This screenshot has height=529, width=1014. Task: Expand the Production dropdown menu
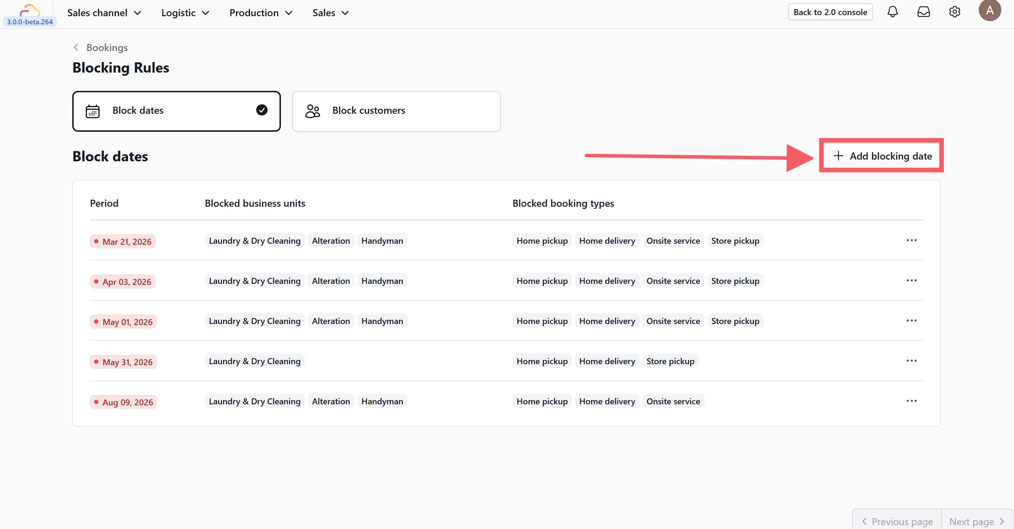(x=260, y=13)
